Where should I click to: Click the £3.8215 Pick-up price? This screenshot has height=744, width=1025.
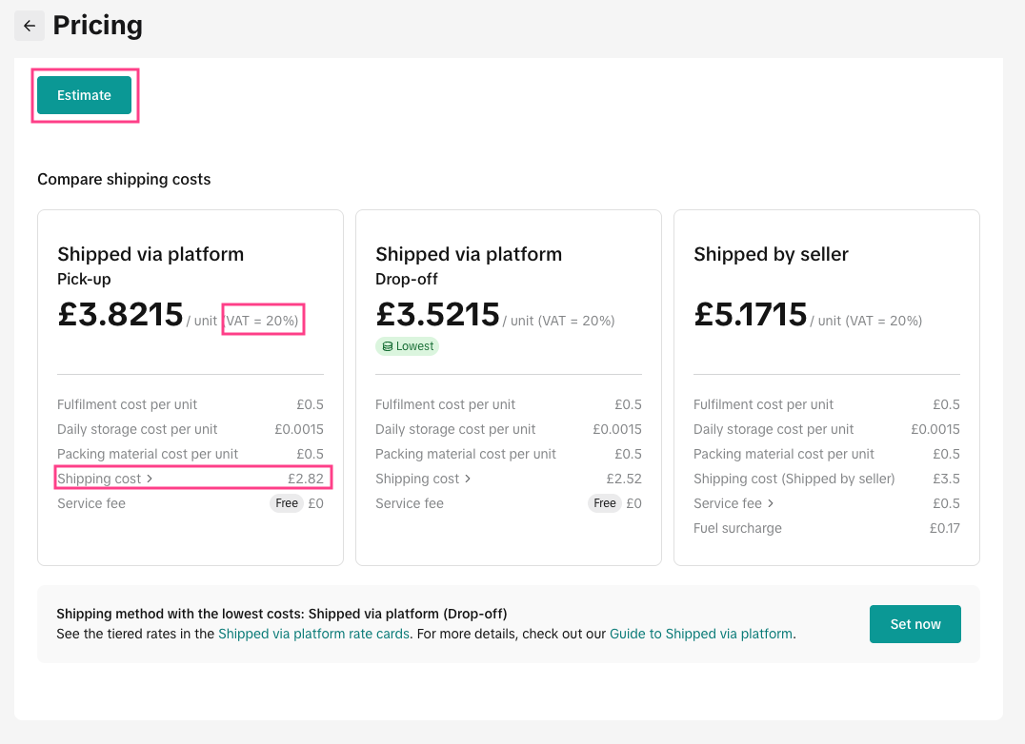[x=120, y=314]
